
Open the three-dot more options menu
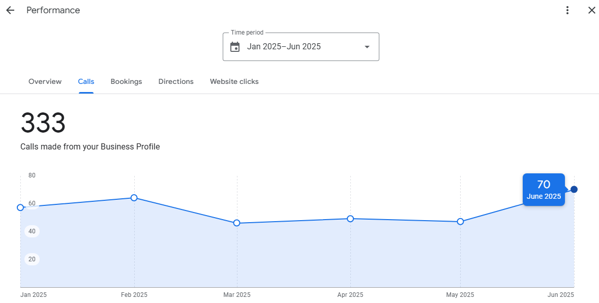(x=567, y=10)
